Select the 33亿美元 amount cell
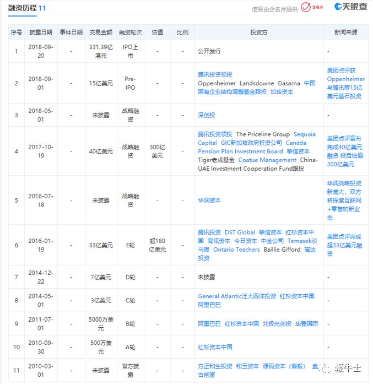373x384 pixels. [x=101, y=245]
